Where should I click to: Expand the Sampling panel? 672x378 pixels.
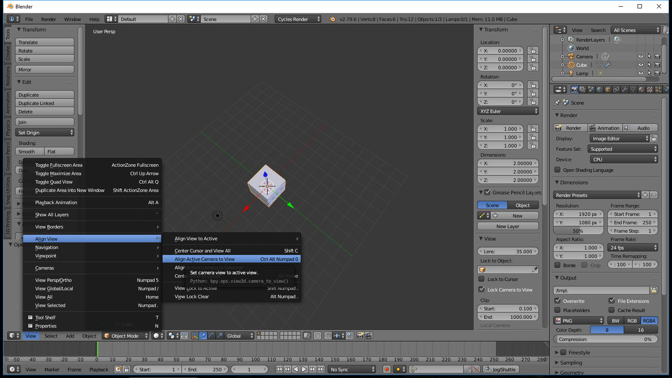[x=570, y=363]
